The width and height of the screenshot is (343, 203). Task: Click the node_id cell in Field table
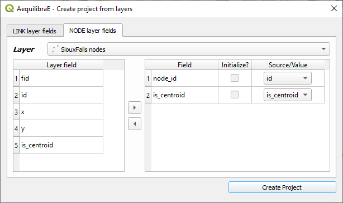pos(184,78)
